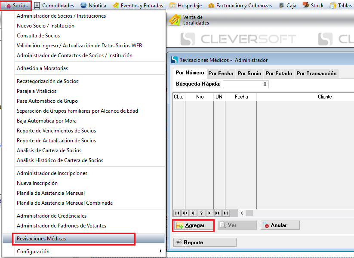Click the previous record arrow
Screen dimensions: 354x258
[x=193, y=213]
